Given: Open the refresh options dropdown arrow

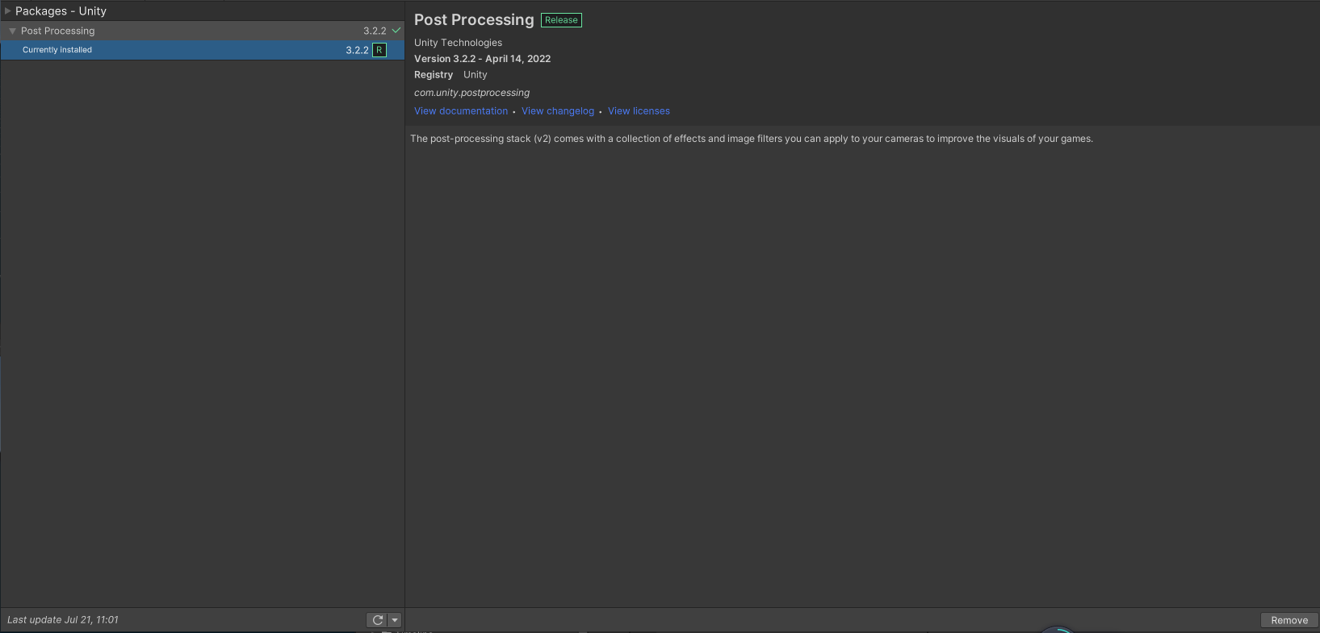Looking at the screenshot, I should tap(395, 620).
